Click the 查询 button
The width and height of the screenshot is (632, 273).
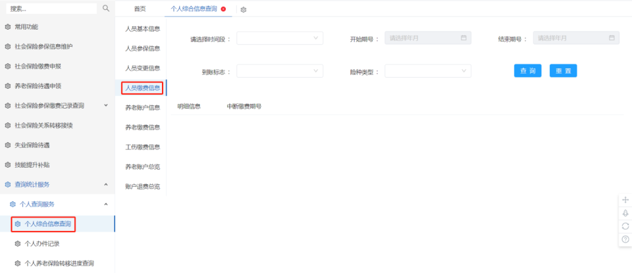click(527, 70)
